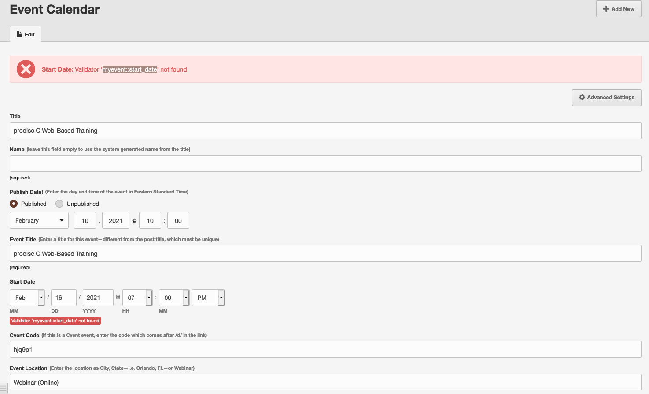649x394 pixels.
Task: Click the Publish Date! label
Action: pyautogui.click(x=26, y=192)
